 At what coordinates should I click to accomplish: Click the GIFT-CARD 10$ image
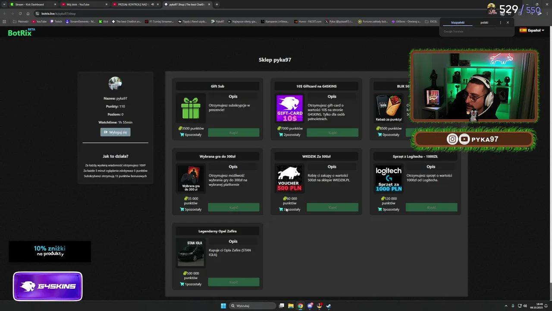(290, 108)
